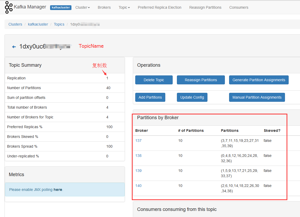The image size is (300, 217).
Task: Click the # of Partitions column header
Action: click(191, 131)
